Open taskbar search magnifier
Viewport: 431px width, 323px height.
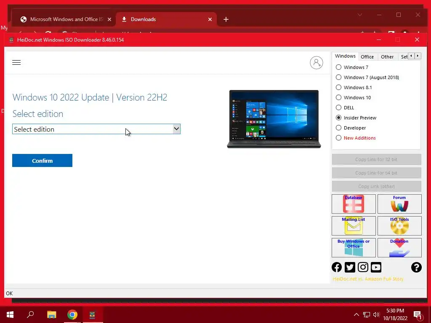pyautogui.click(x=30, y=315)
